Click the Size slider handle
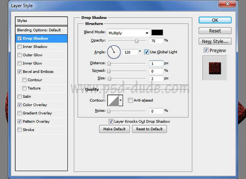The height and width of the screenshot is (179, 246). point(109,78)
